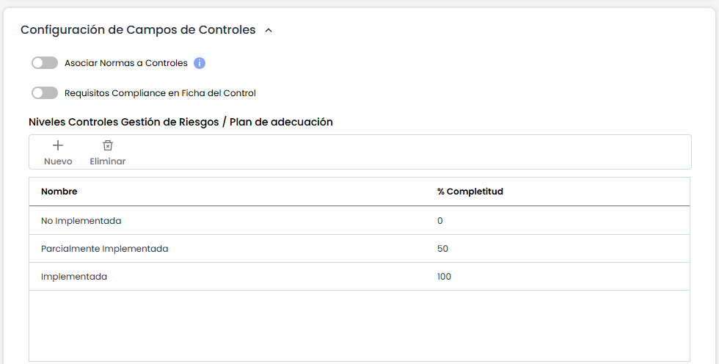This screenshot has height=364, width=719.
Task: Collapse Configuración de Campos de Controles section
Action: point(269,31)
